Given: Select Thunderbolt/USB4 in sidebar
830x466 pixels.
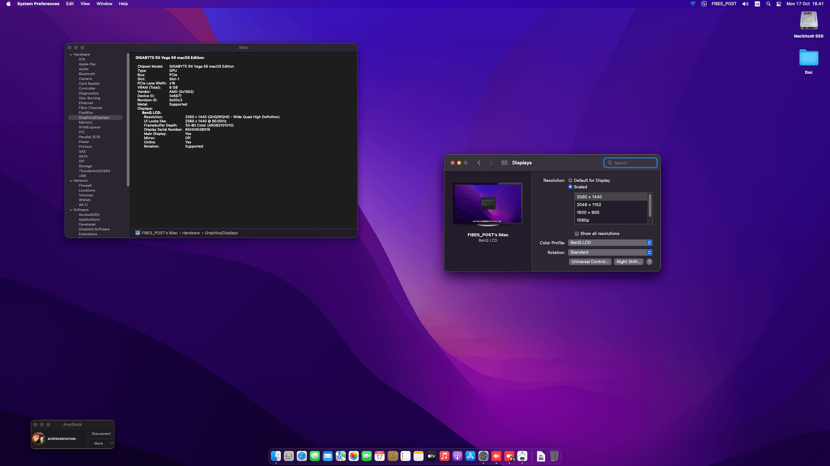Looking at the screenshot, I should pyautogui.click(x=94, y=171).
